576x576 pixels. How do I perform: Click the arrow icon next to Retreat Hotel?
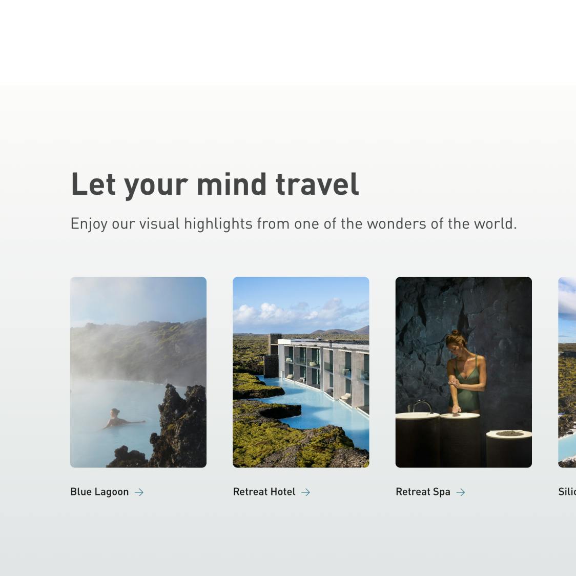tap(305, 492)
